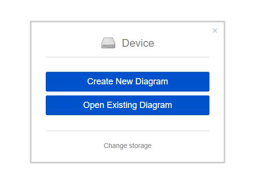Close the storage dialog with the X

[x=215, y=31]
